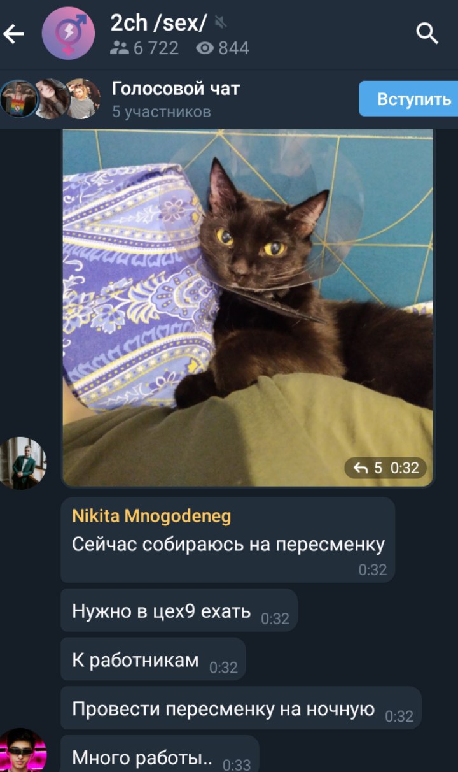Open the avatar of the man in the suit
Screen dimensions: 458x772
coord(22,463)
